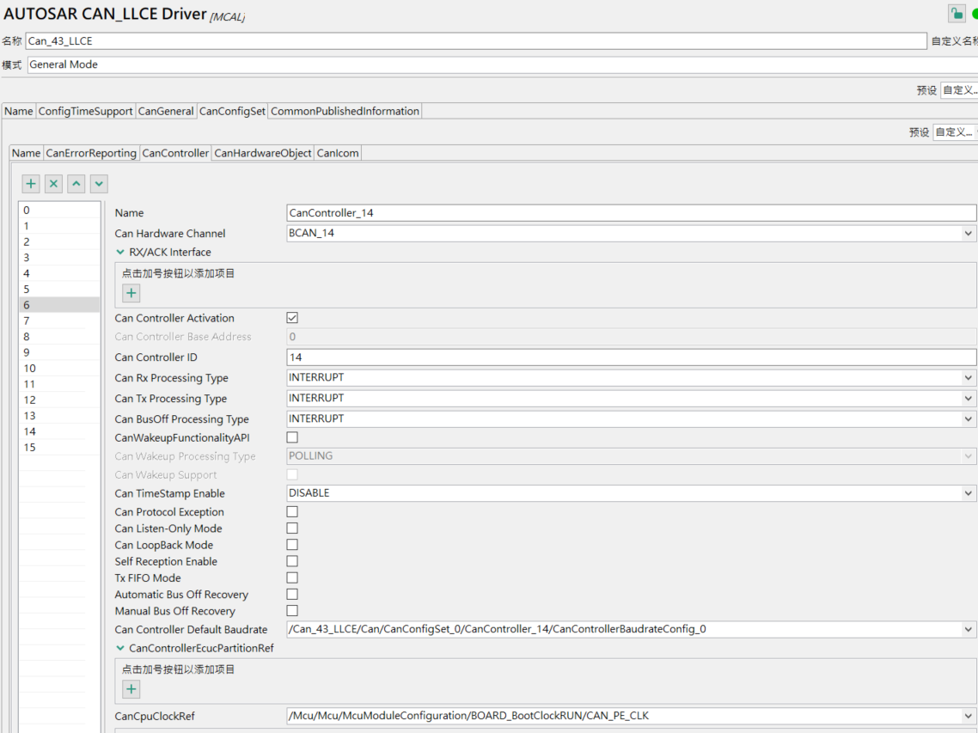Enable CanWakeupFunctionalityAPI
The width and height of the screenshot is (978, 733).
[x=291, y=437]
